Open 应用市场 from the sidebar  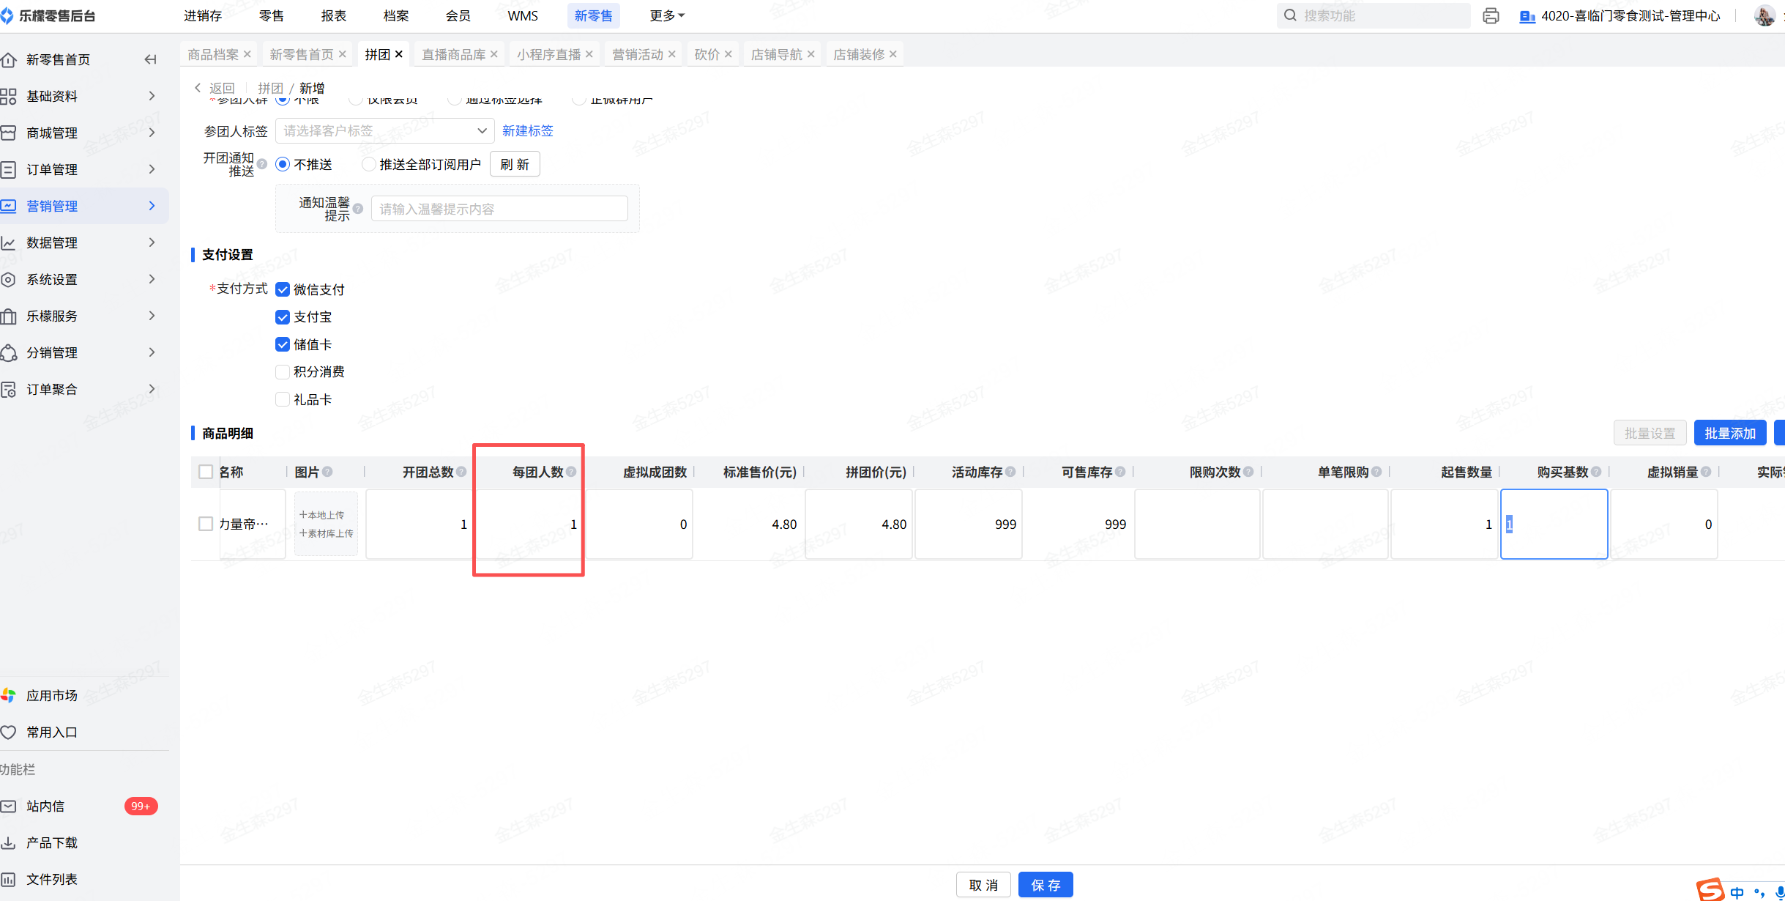[x=51, y=695]
